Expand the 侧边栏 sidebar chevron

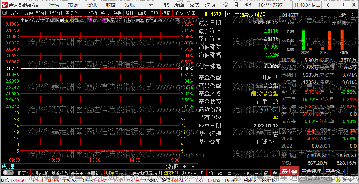pyautogui.click(x=188, y=172)
